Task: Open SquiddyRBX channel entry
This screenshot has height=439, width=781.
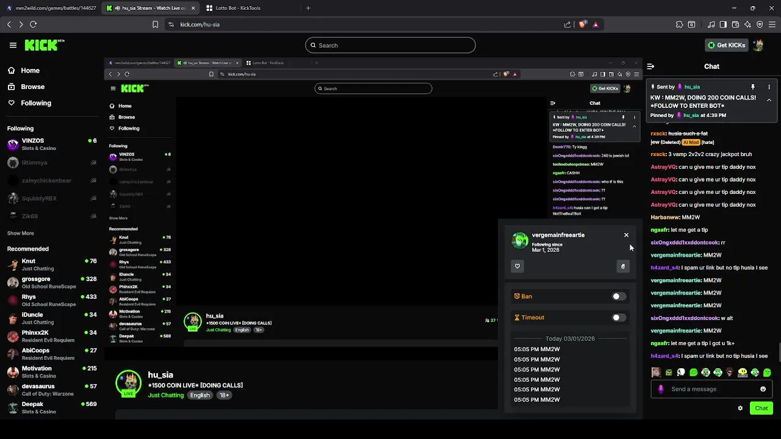Action: 52,199
